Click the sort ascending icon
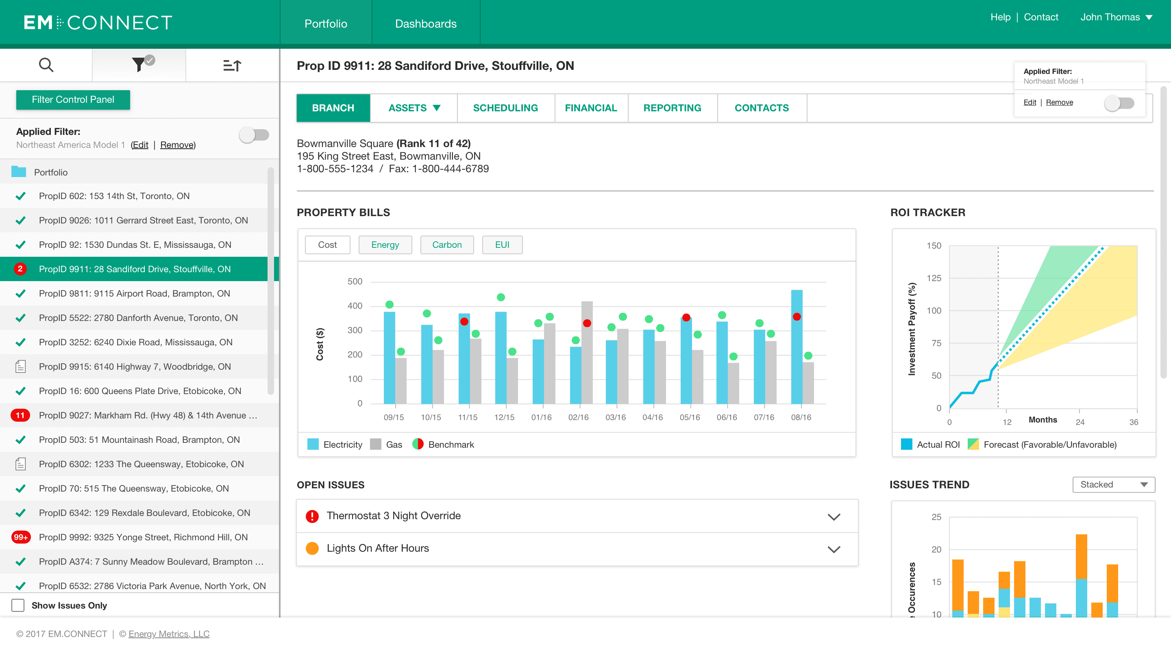The width and height of the screenshot is (1171, 650). click(232, 65)
